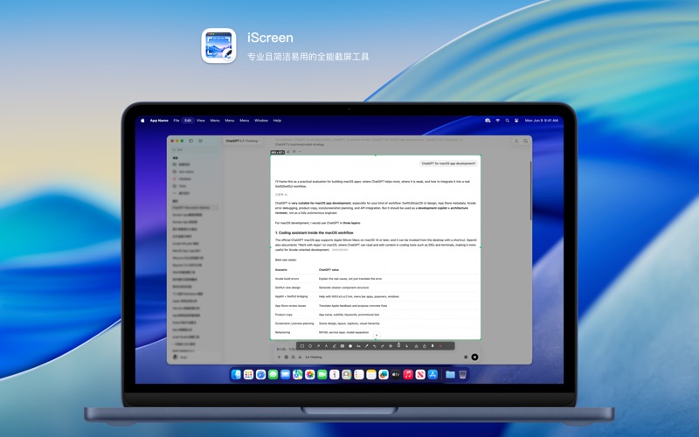Screen dimensions: 699x437
Task: Open the Help menu
Action: click(x=277, y=121)
